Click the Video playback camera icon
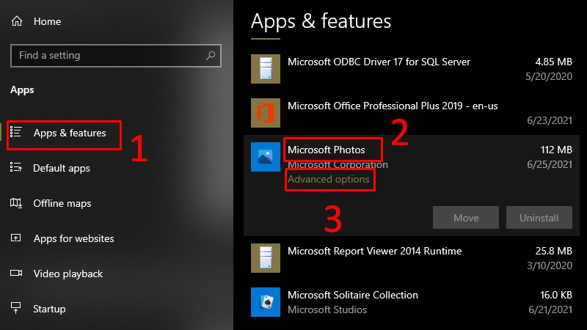The width and height of the screenshot is (587, 330). [15, 273]
